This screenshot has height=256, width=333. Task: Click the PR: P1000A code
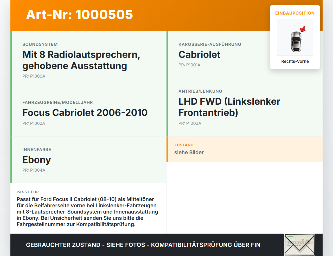click(x=34, y=76)
